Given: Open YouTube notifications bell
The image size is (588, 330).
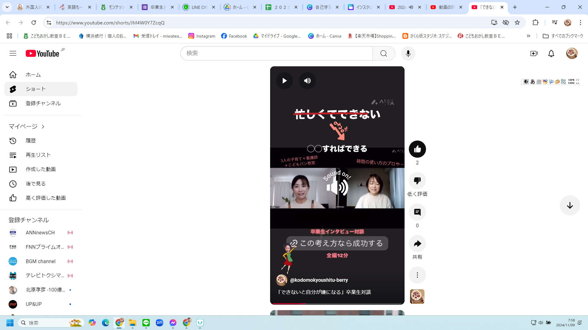Looking at the screenshot, I should click(551, 53).
